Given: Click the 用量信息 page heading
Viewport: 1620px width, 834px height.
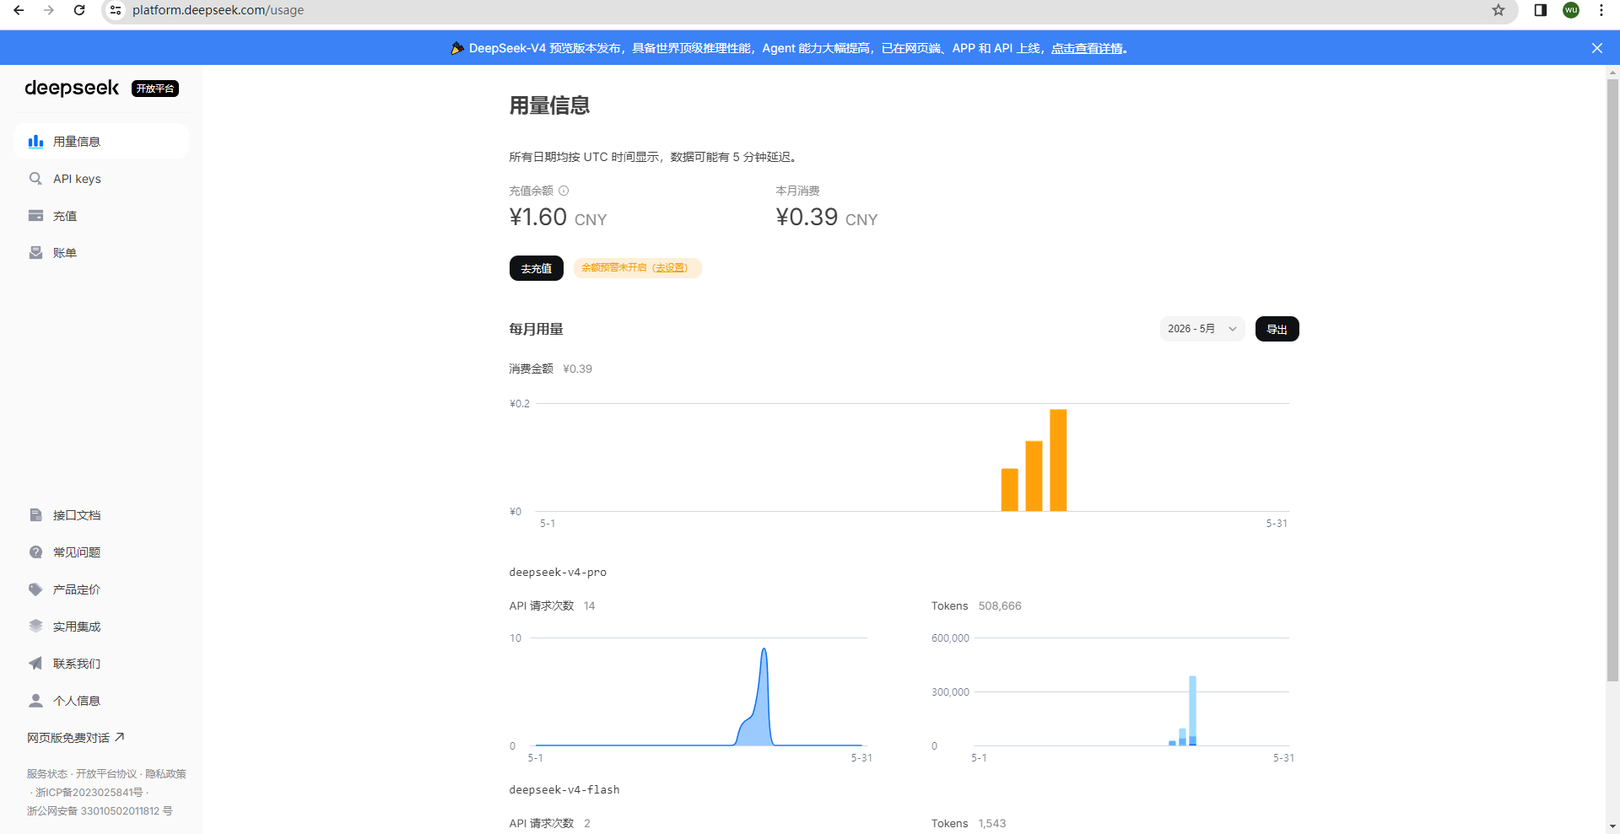Looking at the screenshot, I should pyautogui.click(x=549, y=105).
